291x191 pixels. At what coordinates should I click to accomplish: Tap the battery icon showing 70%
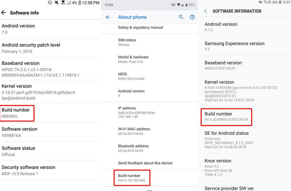point(185,5)
